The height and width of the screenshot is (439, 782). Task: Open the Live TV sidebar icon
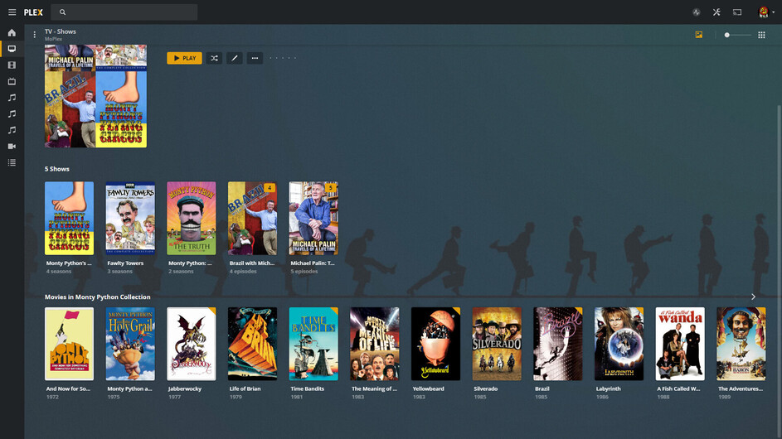pyautogui.click(x=12, y=81)
